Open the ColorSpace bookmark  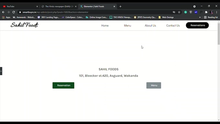(x=72, y=17)
